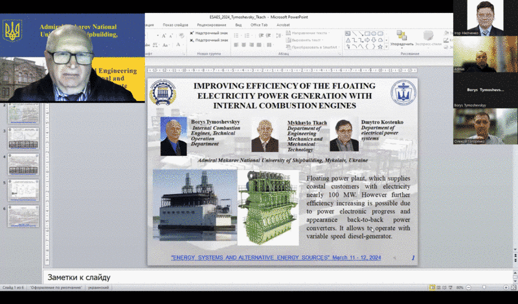Increase the font size with the grow-font icon
This screenshot has width=518, height=304.
pyautogui.click(x=164, y=36)
